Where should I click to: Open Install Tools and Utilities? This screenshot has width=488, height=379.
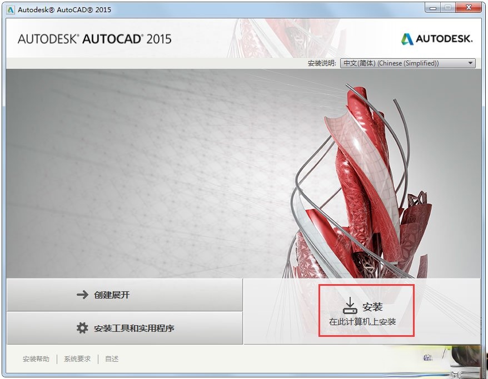coord(125,328)
